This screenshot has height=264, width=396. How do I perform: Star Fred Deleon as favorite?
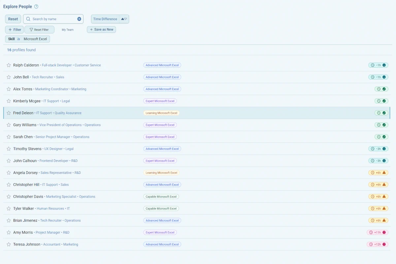coord(9,113)
